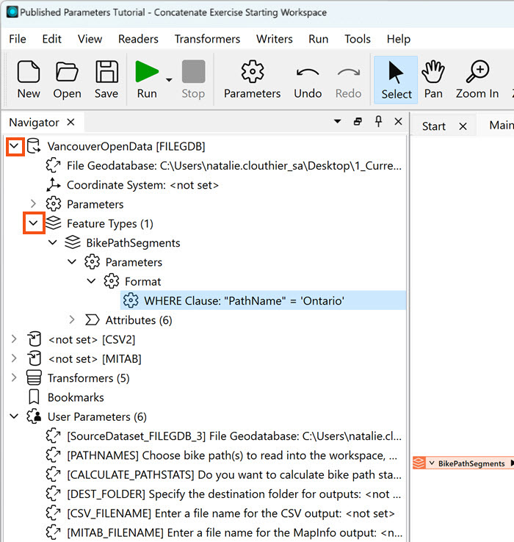Select the MITAB_FILENAME parameter
The image size is (514, 542).
(x=224, y=532)
